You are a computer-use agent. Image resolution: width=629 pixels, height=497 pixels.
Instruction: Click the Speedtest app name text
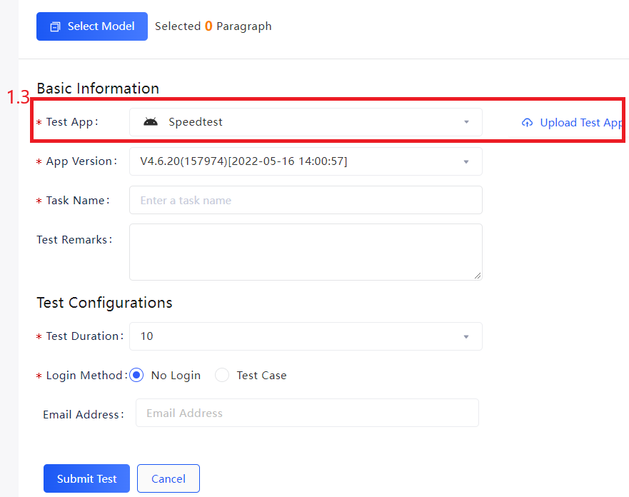[x=196, y=122]
